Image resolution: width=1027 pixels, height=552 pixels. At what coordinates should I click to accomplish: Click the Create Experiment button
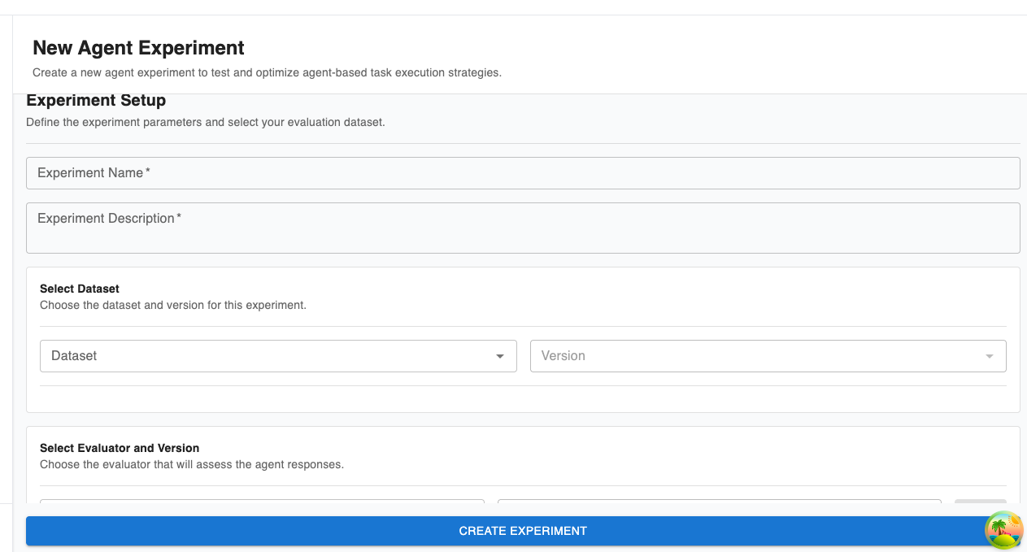523,531
